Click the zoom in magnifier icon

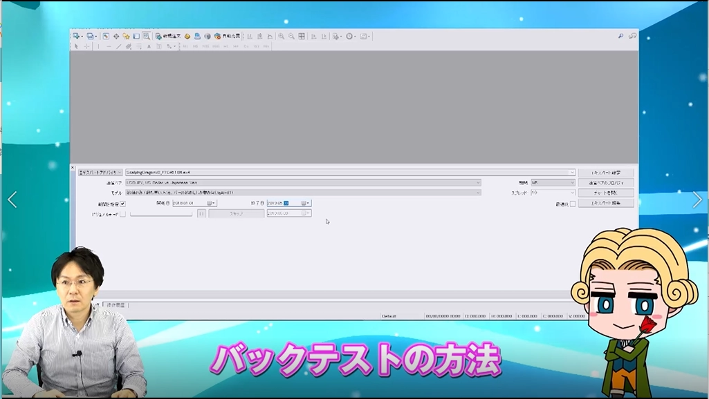[x=282, y=36]
